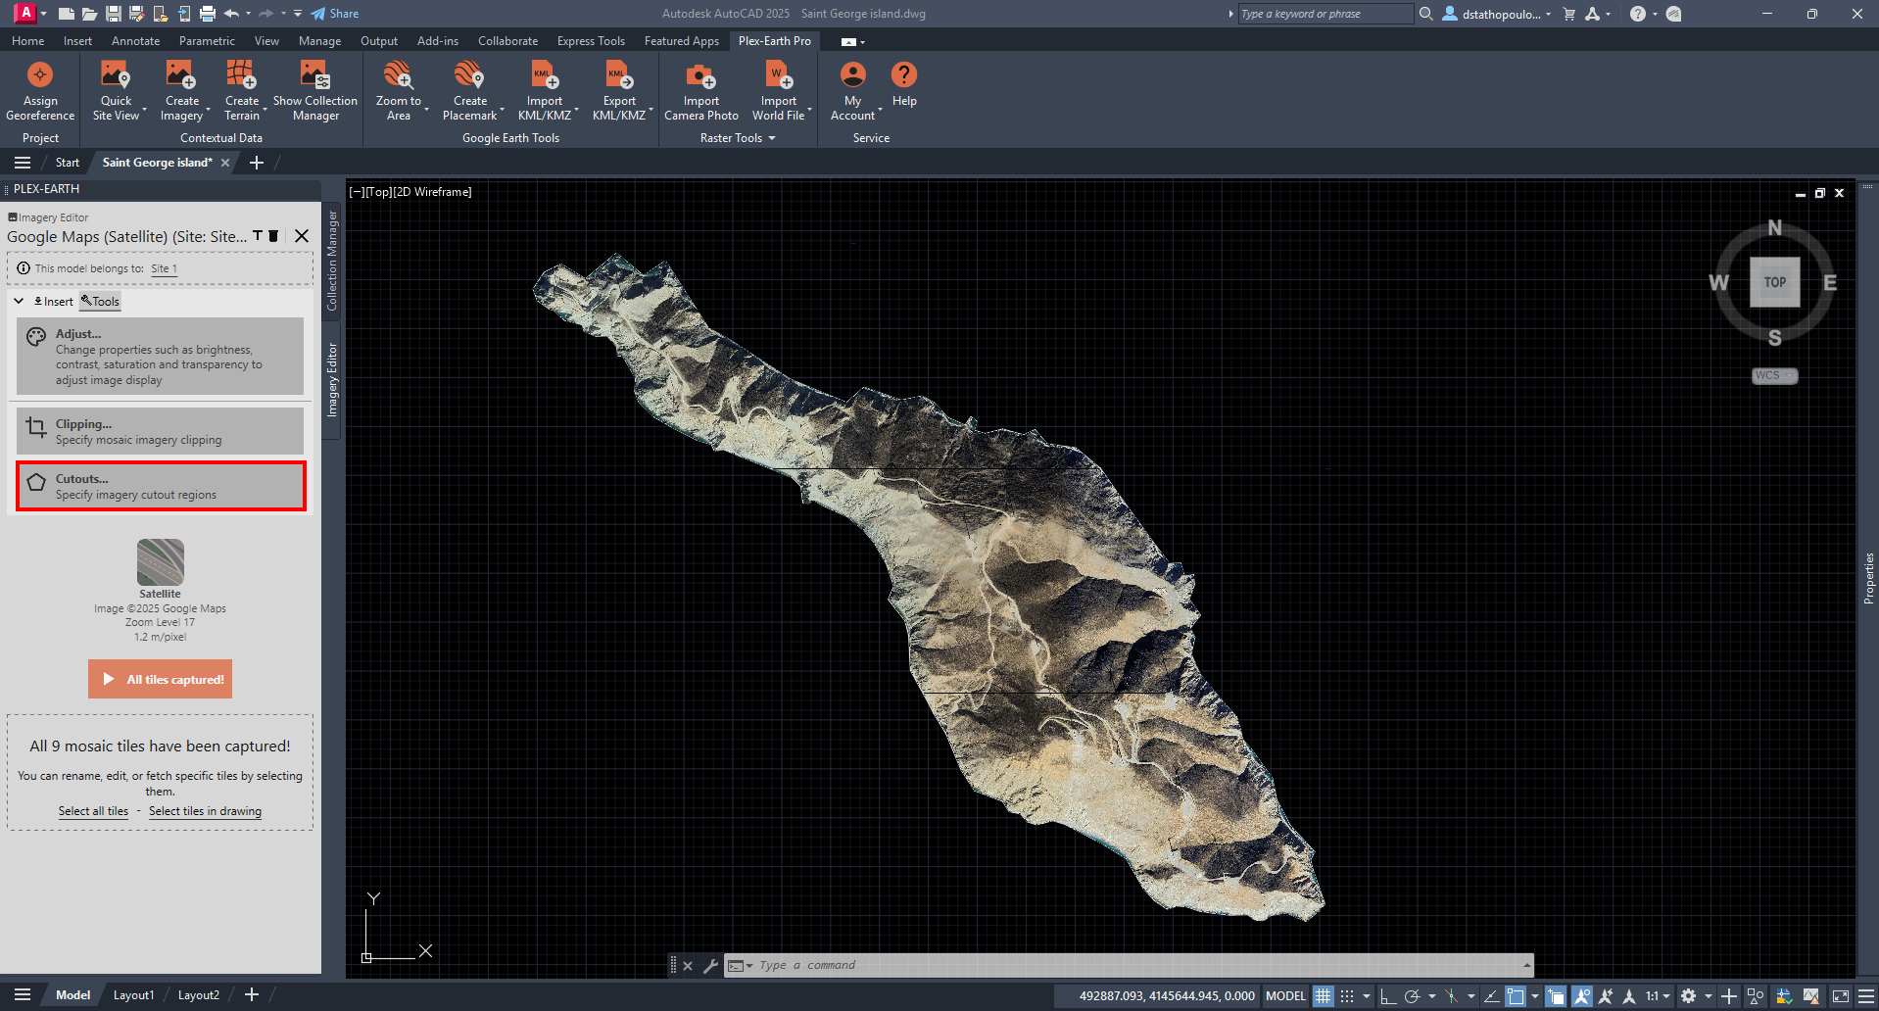Screen dimensions: 1879x1011
Task: Click the Site 1 link
Action: [x=164, y=268]
